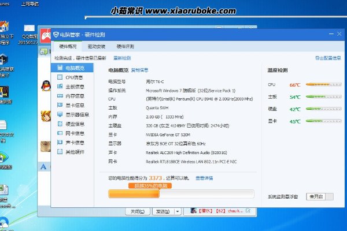Open 显示器信息 monitor icon

(x=60, y=114)
